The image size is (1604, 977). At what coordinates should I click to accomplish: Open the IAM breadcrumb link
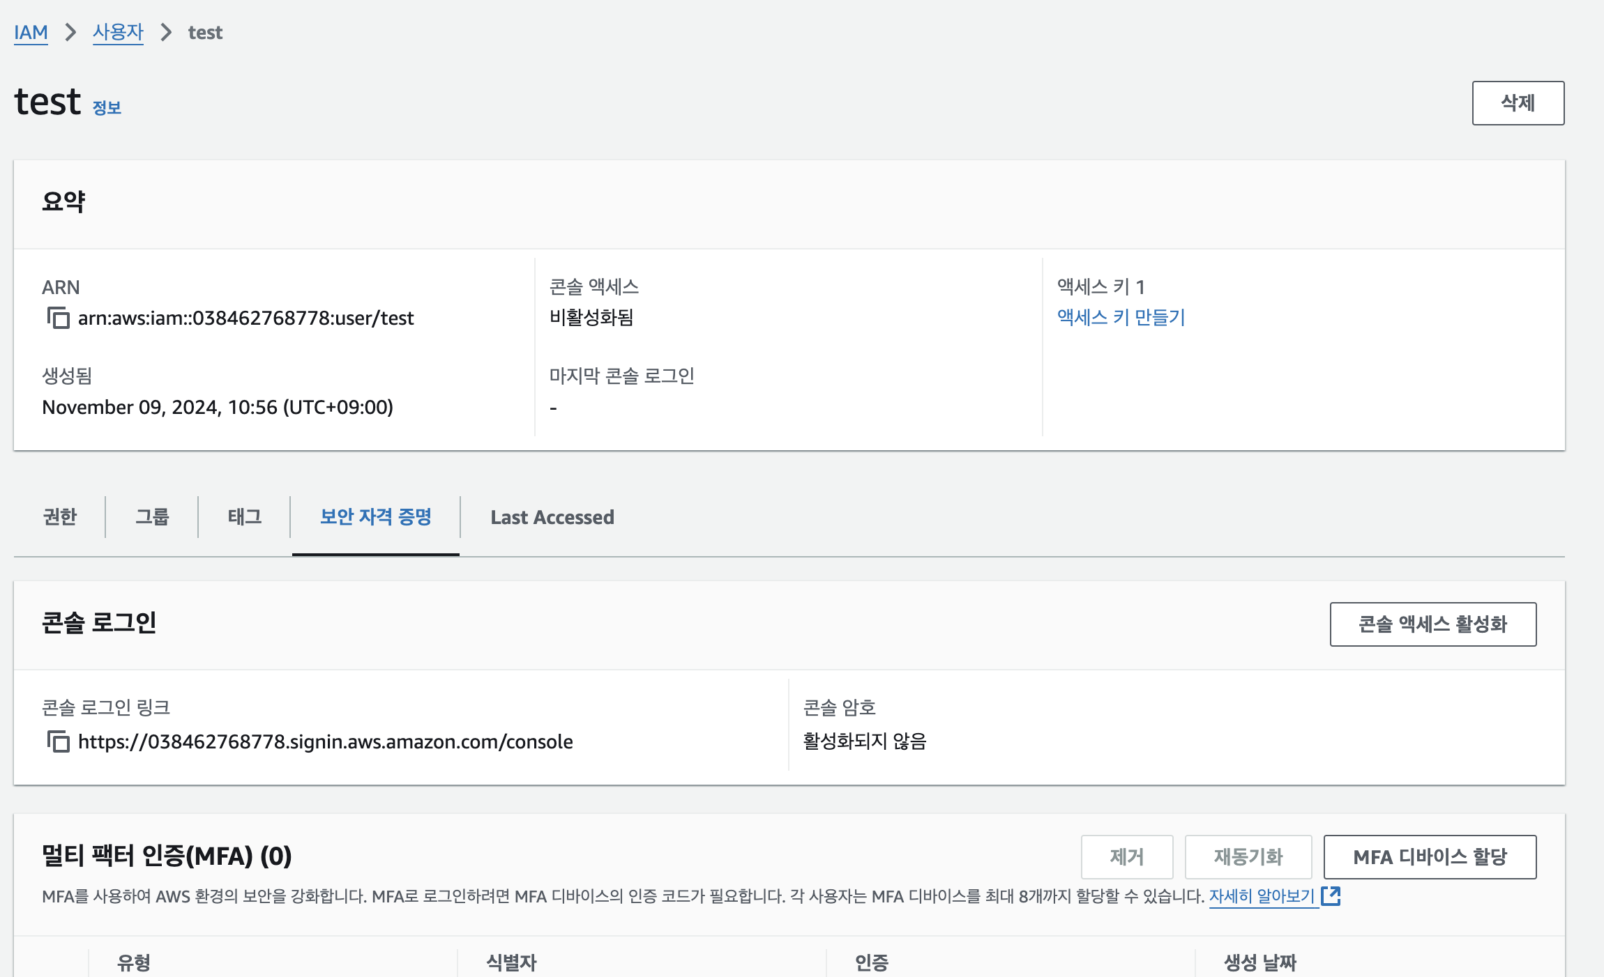pos(31,33)
